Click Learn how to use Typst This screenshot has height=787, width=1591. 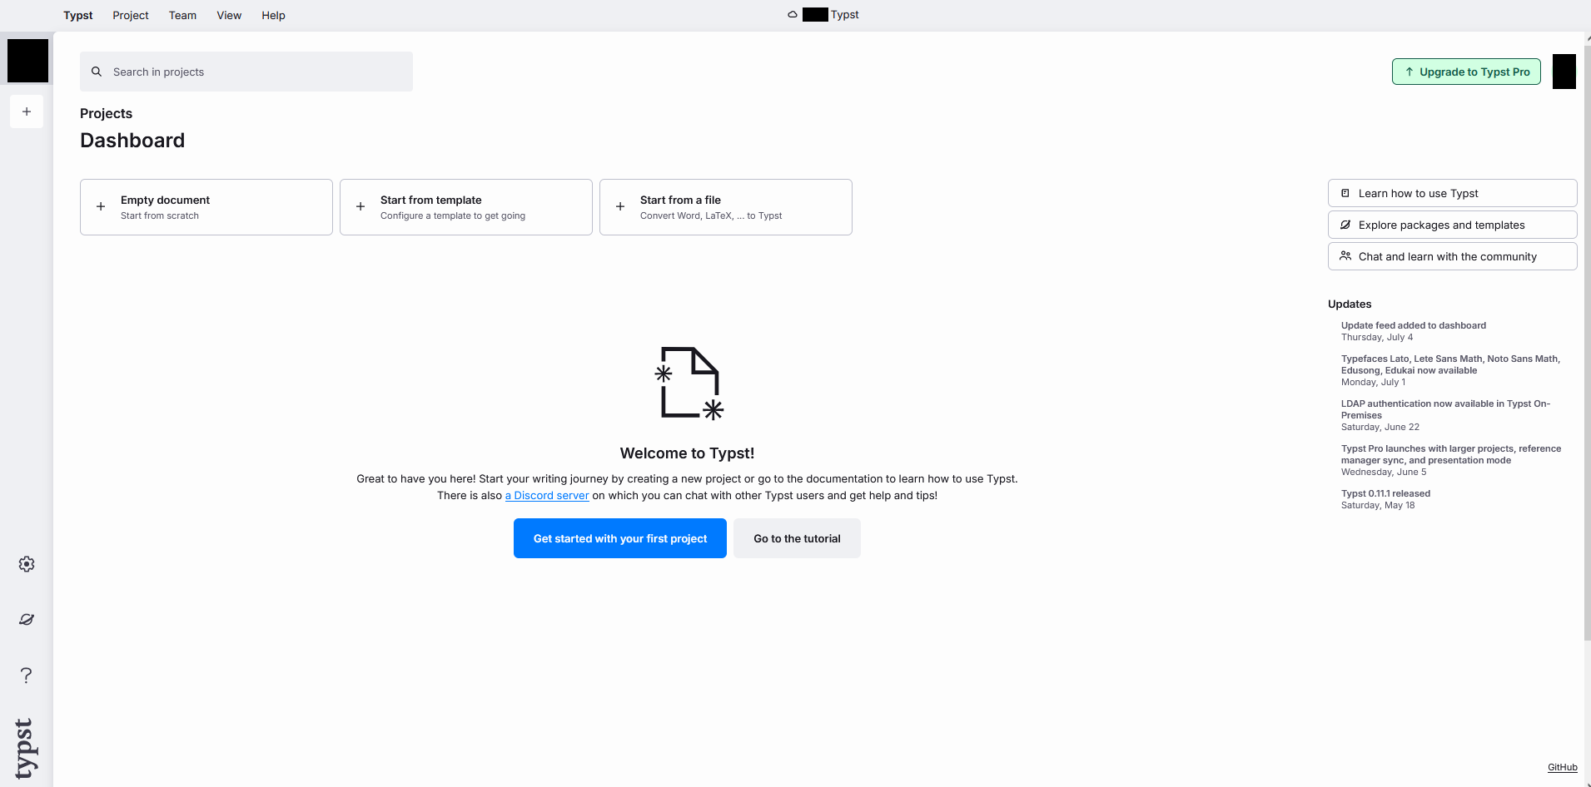coord(1453,193)
